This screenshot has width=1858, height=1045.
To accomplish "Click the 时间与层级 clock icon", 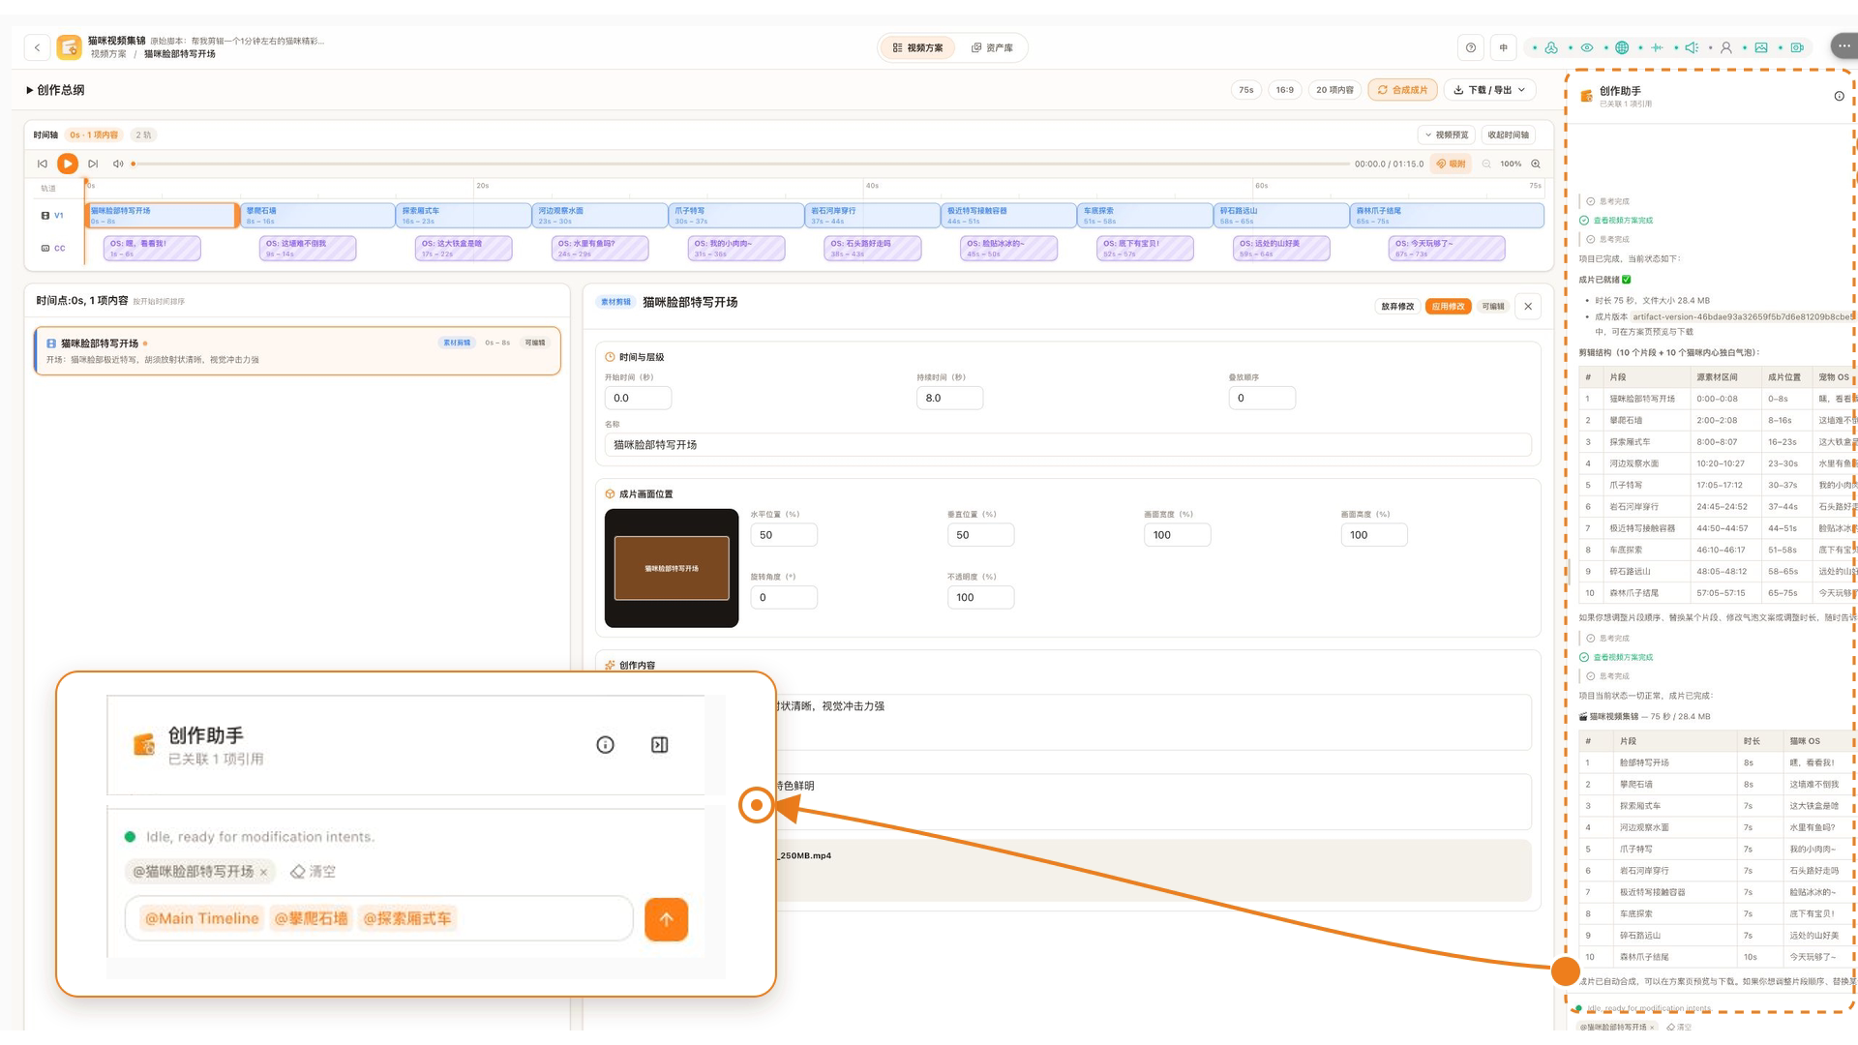I will click(610, 357).
